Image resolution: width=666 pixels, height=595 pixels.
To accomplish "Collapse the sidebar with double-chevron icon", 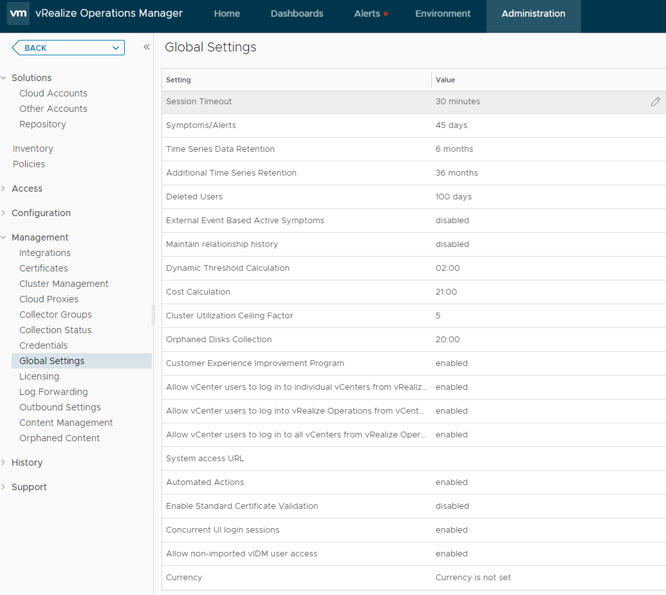I will click(147, 47).
